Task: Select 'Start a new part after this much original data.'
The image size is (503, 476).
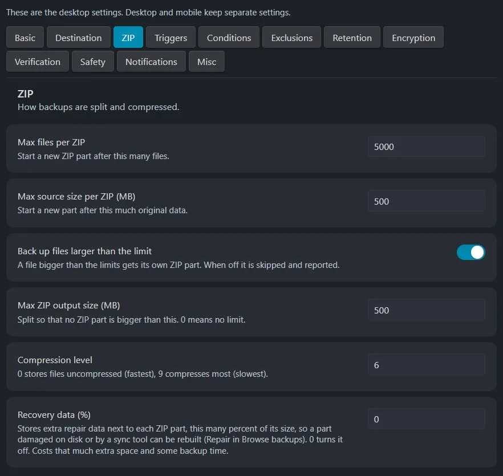Action: pos(102,210)
